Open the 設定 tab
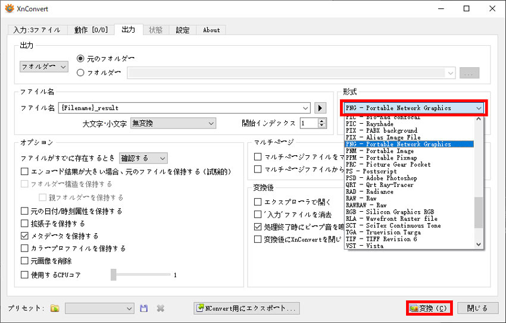Screen dimensions: 506x323 [x=183, y=30]
